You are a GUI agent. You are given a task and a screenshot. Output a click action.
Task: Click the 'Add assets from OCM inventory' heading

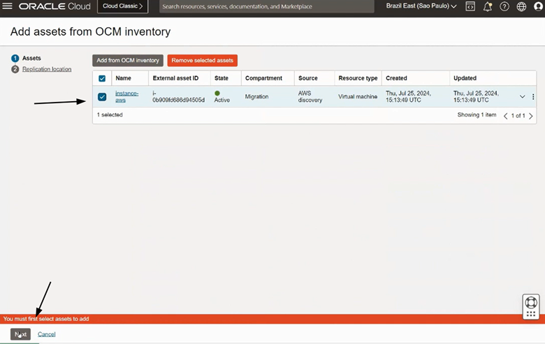click(90, 31)
